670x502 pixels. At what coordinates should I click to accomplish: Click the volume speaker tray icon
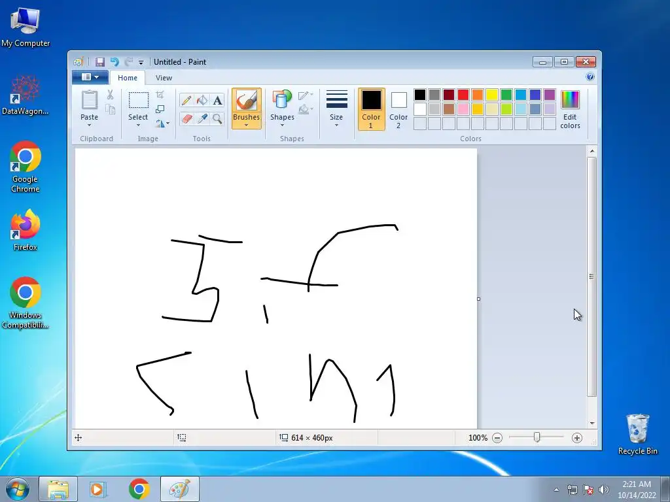tap(603, 490)
